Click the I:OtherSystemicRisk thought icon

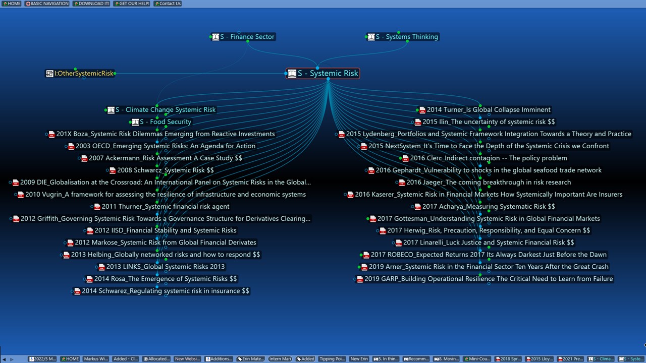point(49,74)
